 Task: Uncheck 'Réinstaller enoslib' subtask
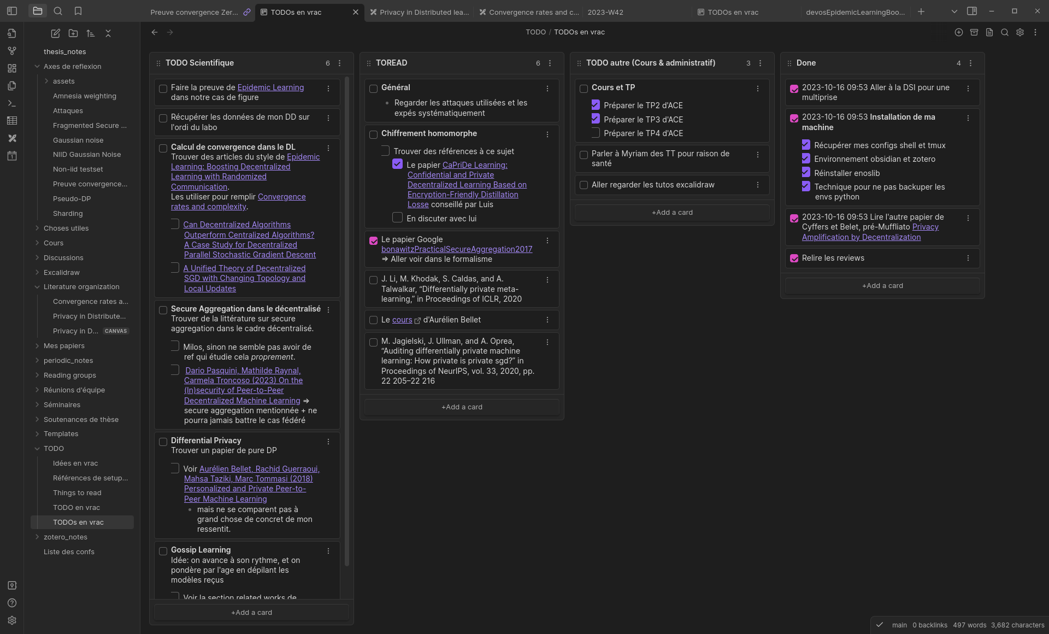(x=806, y=172)
